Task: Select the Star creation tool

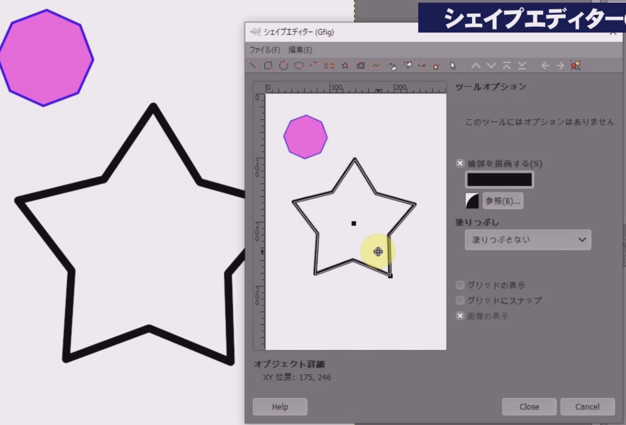Action: [345, 66]
